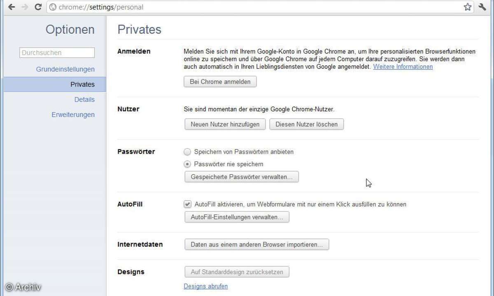The height and width of the screenshot is (296, 494).
Task: Click the Privates page heading
Action: tap(140, 30)
